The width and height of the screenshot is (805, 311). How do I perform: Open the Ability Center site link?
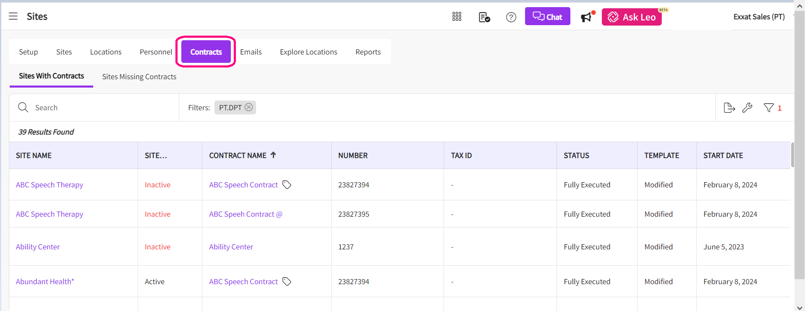pos(38,247)
